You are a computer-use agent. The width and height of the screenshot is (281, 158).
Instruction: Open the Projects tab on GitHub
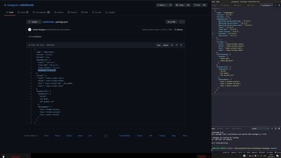click(x=72, y=12)
